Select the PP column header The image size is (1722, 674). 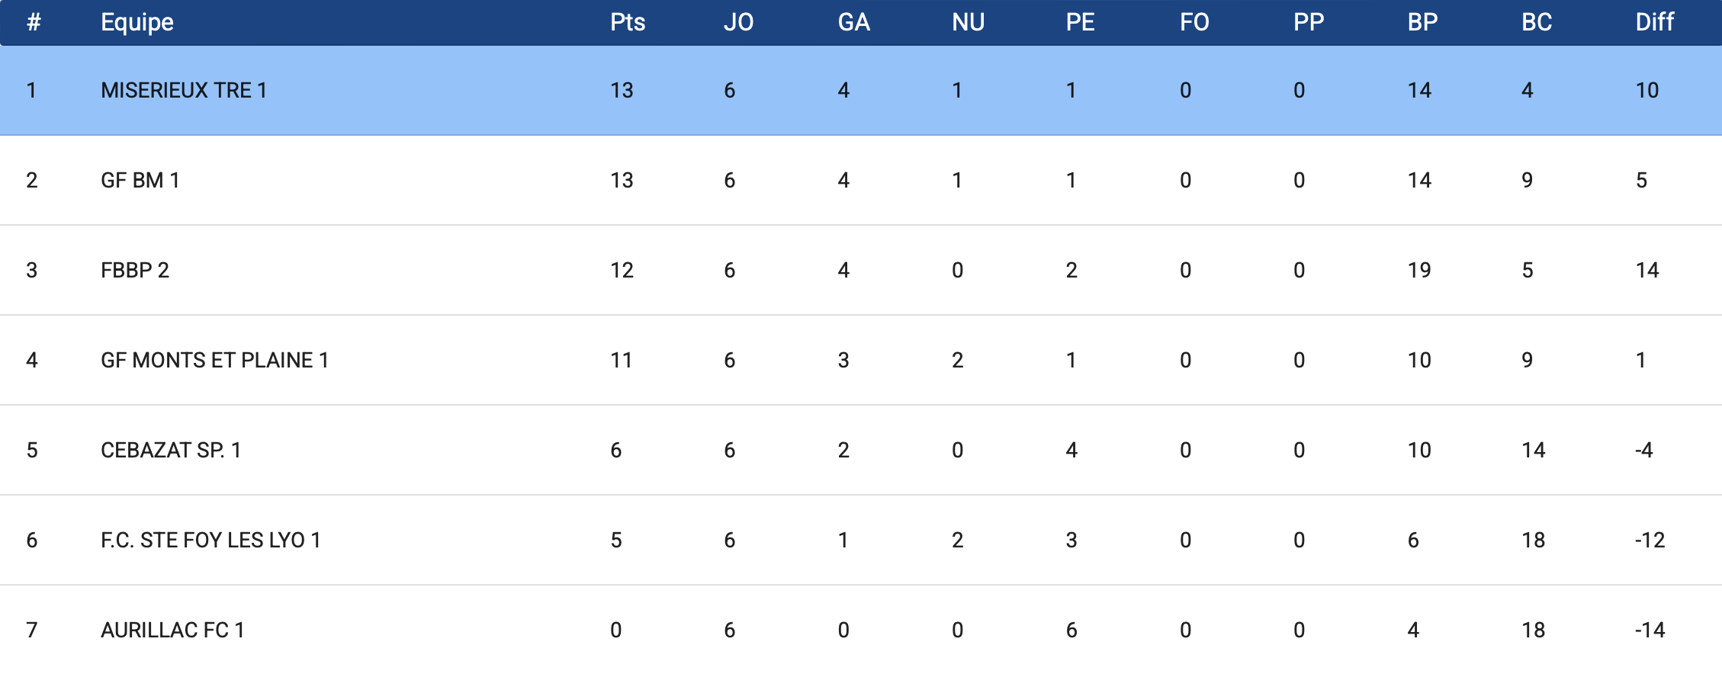[x=1309, y=22]
